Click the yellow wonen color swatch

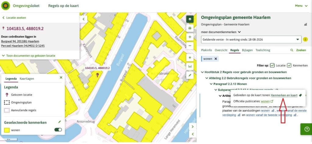coord(7,130)
